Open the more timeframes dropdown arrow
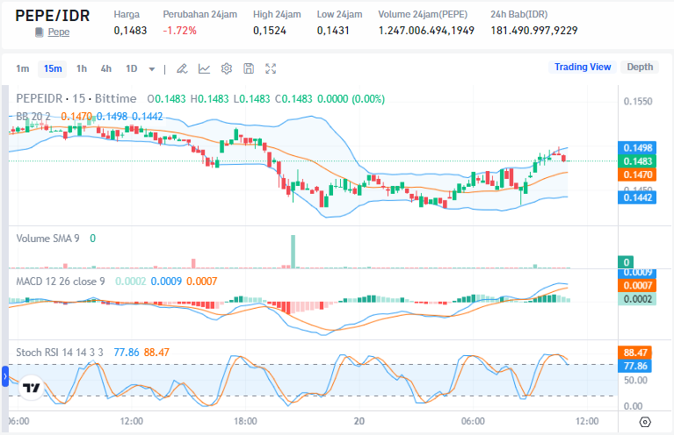The width and height of the screenshot is (674, 435). tap(152, 69)
